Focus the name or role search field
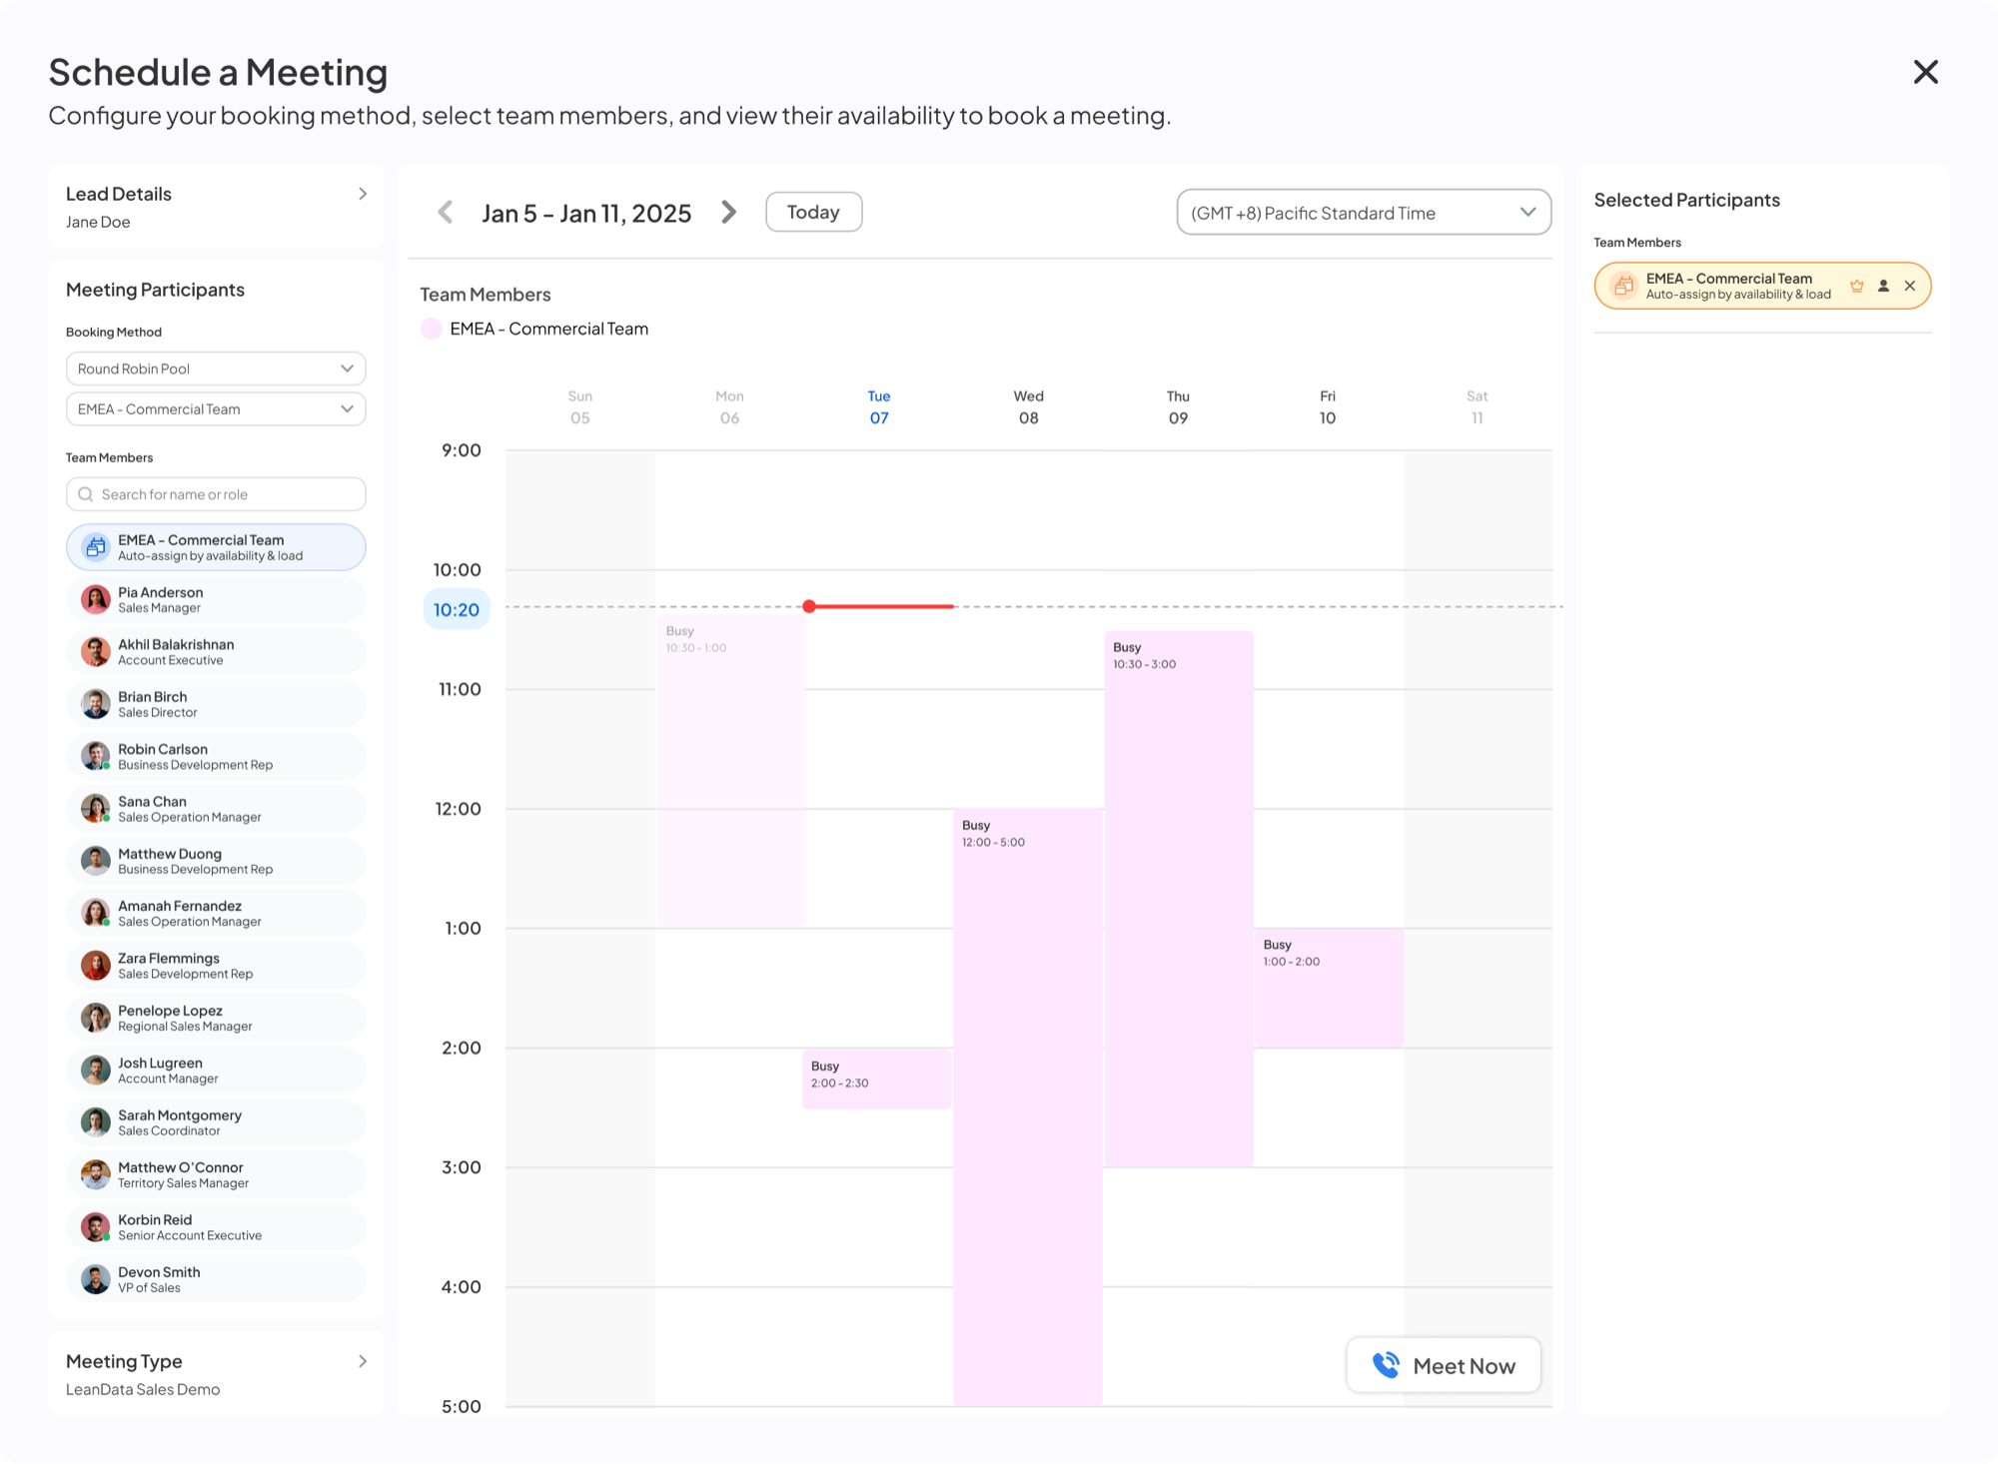 point(216,494)
